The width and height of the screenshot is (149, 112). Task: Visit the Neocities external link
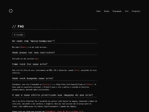47,84
